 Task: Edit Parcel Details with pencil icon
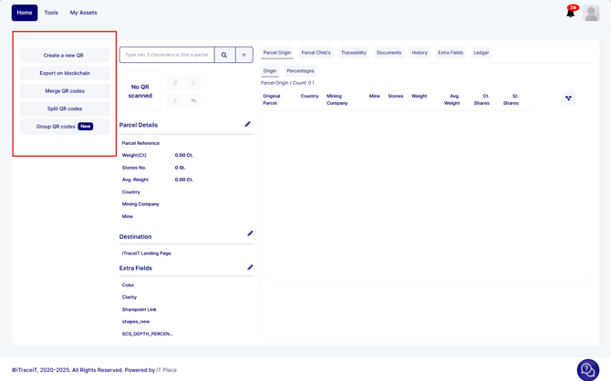[247, 125]
